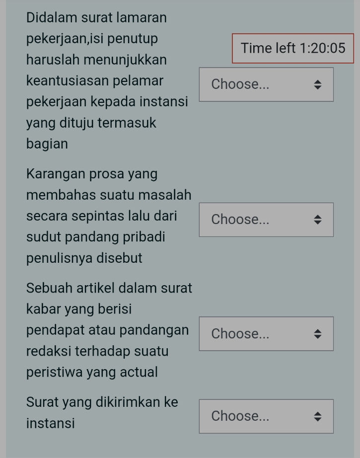Click the red-bordered timer icon area
Screen dimensions: 360x458
point(293,48)
